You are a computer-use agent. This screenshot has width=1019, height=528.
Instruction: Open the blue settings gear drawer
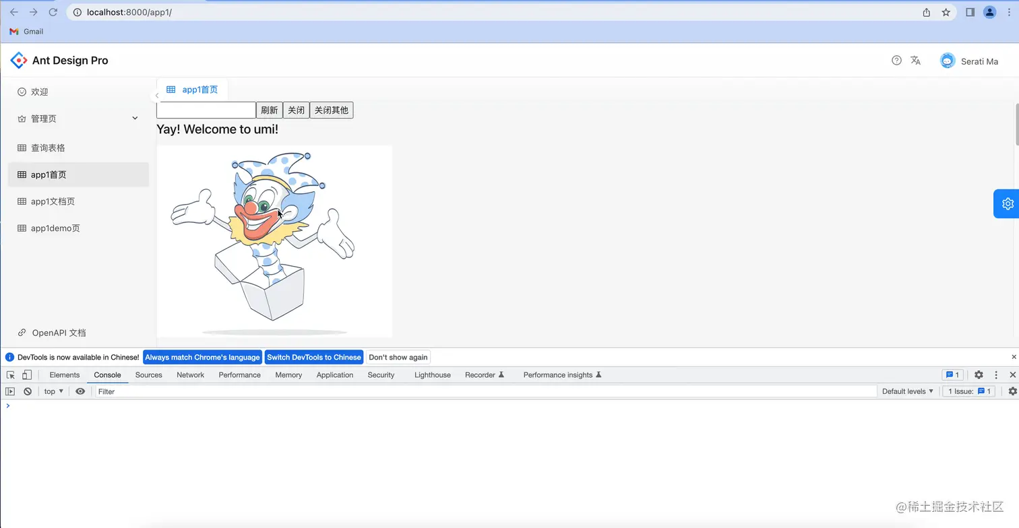point(1007,203)
